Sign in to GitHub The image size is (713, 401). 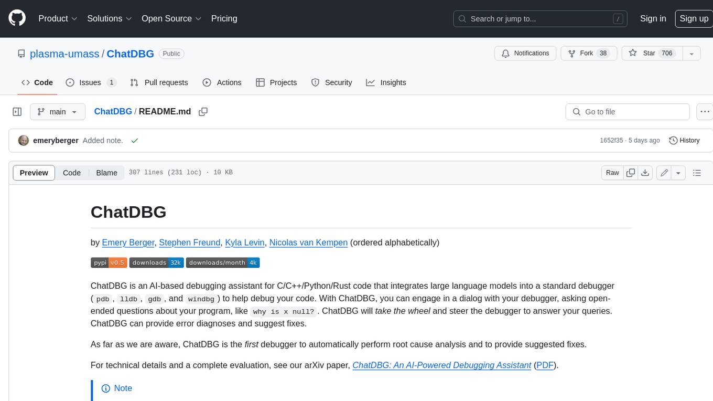tap(653, 18)
